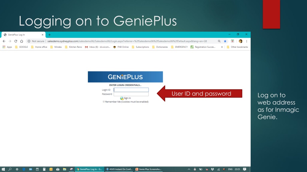Click the volume speaker tray icon

224,169
